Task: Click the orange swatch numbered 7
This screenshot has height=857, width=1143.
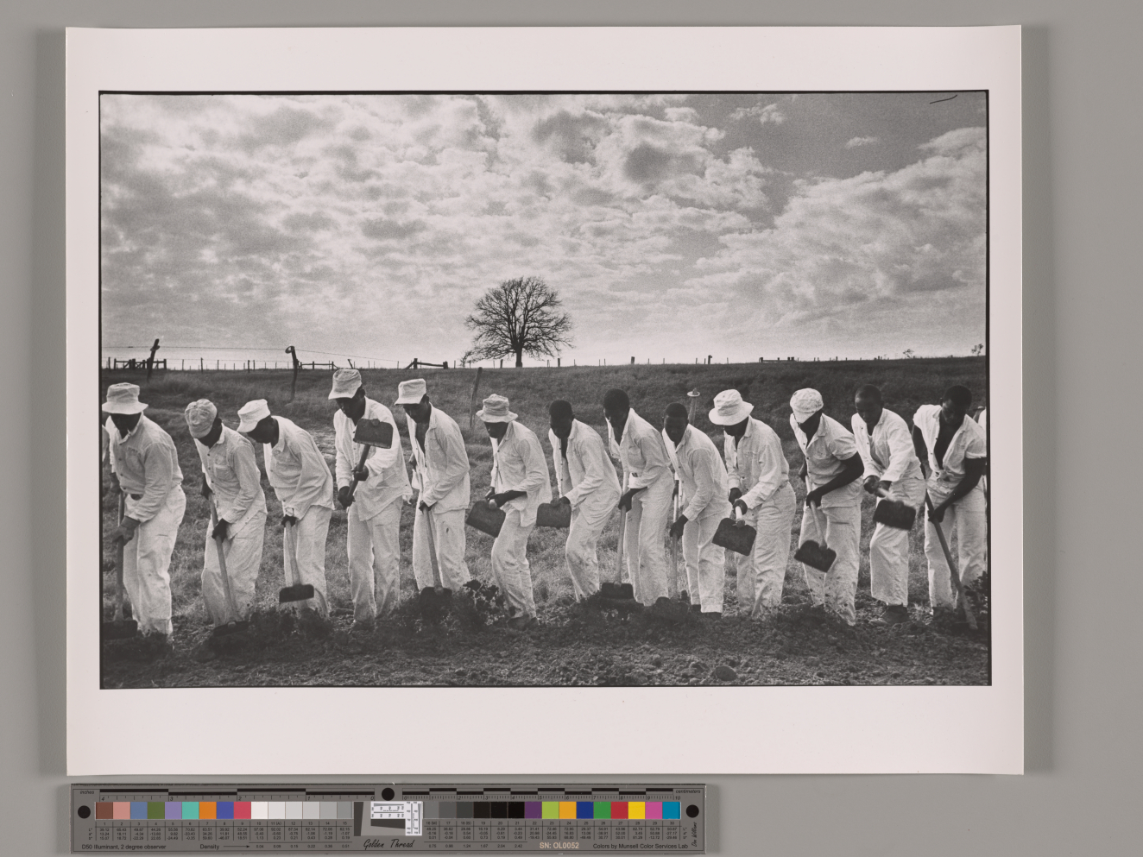Action: pos(207,810)
